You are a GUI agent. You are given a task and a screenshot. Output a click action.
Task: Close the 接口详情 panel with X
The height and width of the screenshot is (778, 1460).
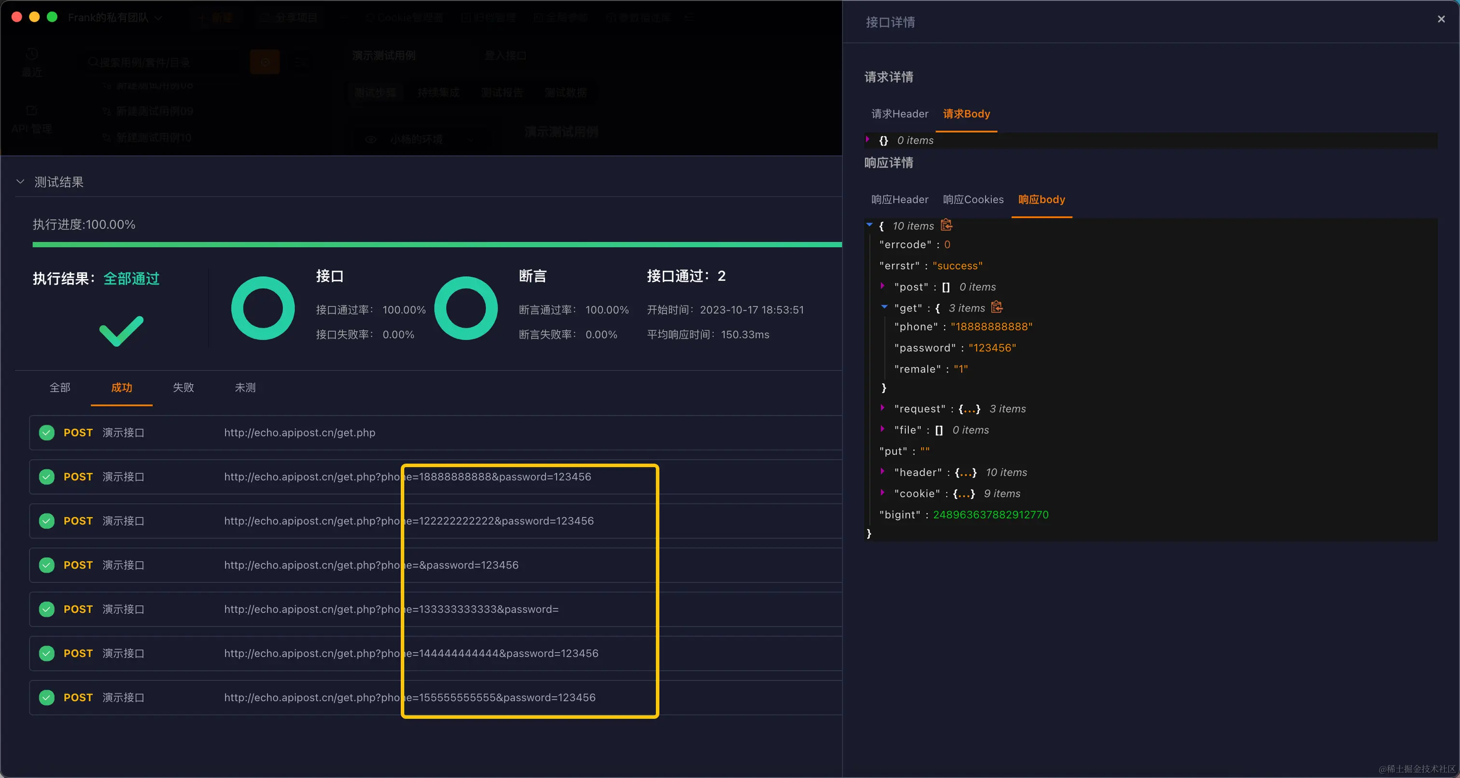click(x=1441, y=19)
